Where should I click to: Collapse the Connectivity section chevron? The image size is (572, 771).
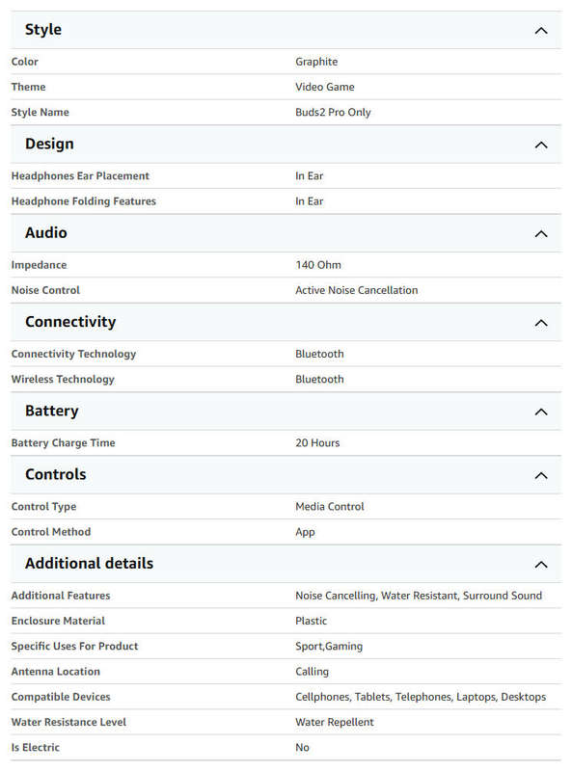[541, 323]
